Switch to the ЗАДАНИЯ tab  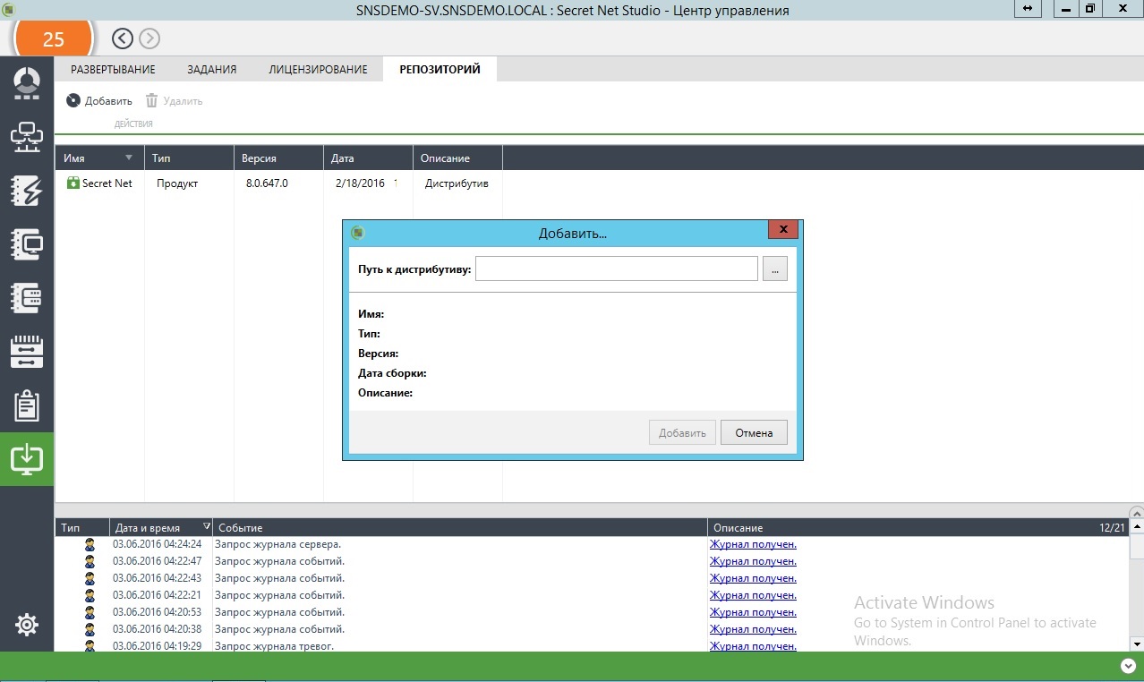click(212, 69)
